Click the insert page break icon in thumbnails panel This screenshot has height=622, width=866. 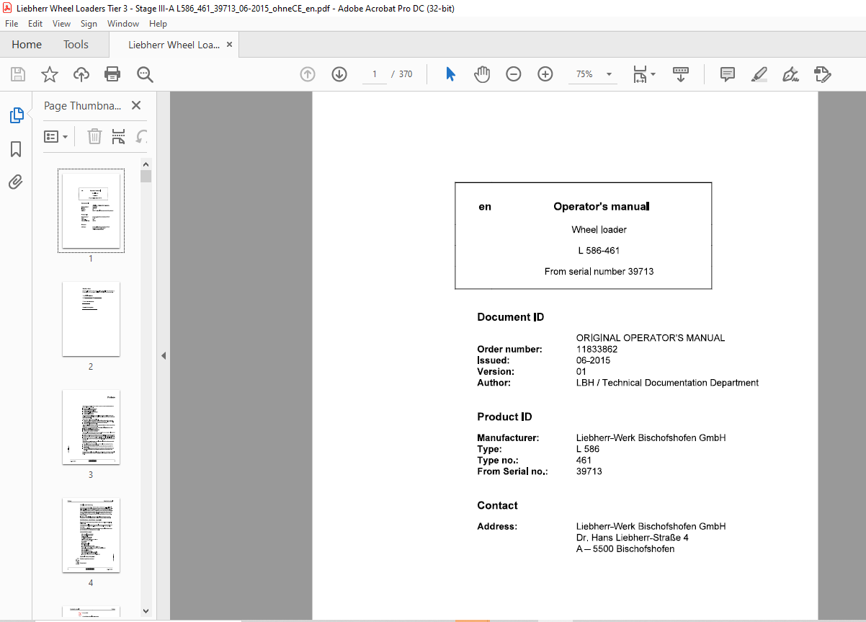(119, 136)
